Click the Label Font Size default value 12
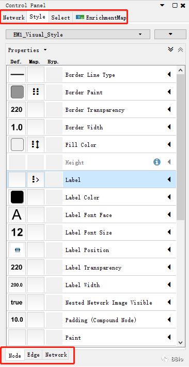The width and height of the screenshot is (189, 367). pyautogui.click(x=17, y=232)
